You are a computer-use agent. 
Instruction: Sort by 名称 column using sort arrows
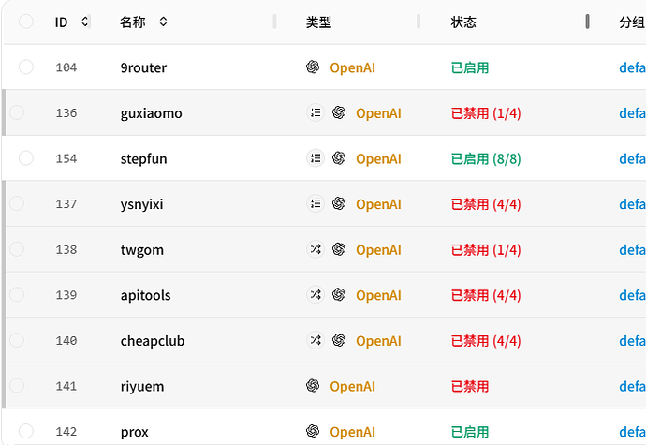(163, 22)
